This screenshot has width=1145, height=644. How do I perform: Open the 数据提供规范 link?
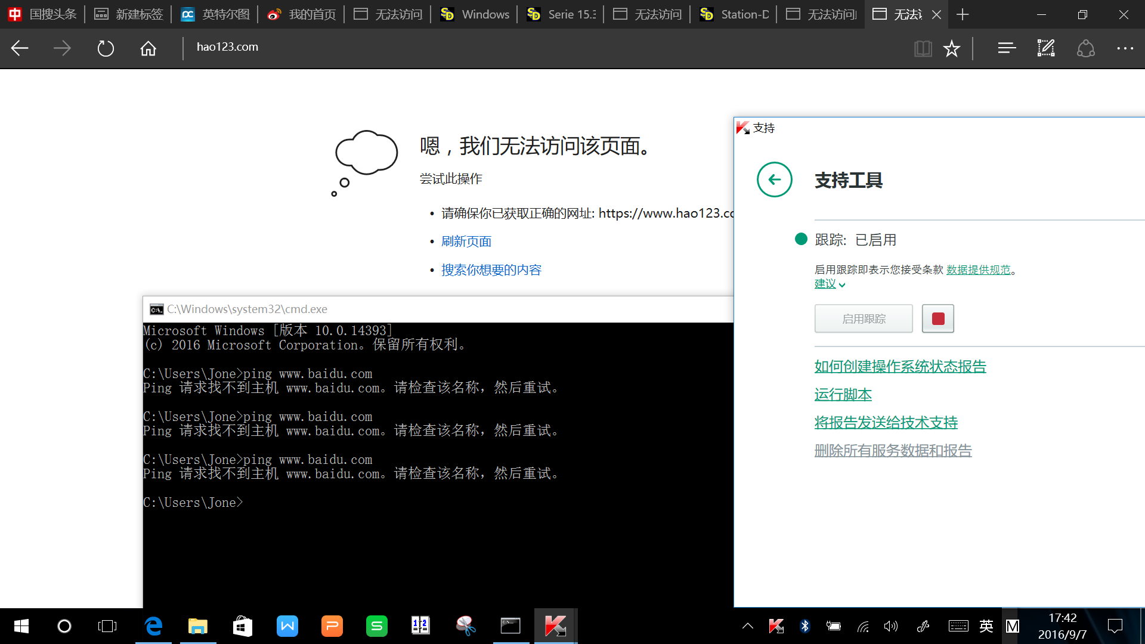point(979,270)
